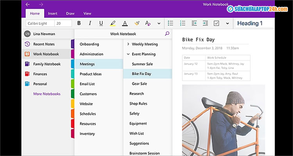293x156 pixels.
Task: Open the Website section
Action: click(99, 104)
